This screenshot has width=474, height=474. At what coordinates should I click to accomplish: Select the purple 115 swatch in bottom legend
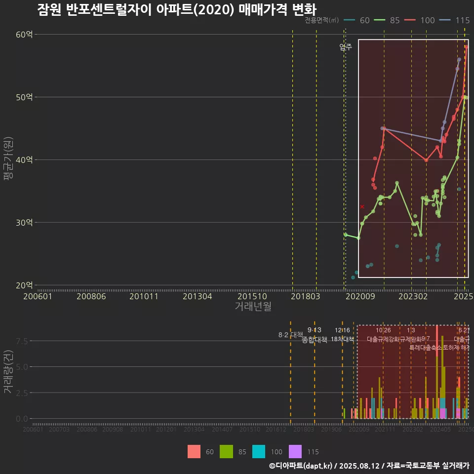pyautogui.click(x=295, y=452)
